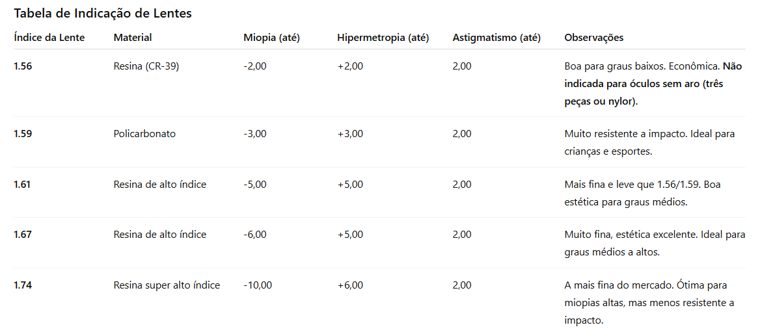Select the 1.59 lens index cell
Screen dimensions: 775x336
click(23, 134)
